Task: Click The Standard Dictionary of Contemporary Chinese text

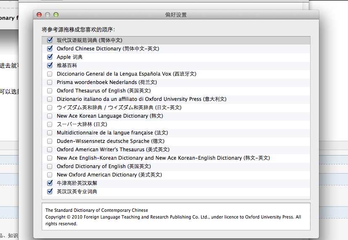Action: pyautogui.click(x=96, y=210)
